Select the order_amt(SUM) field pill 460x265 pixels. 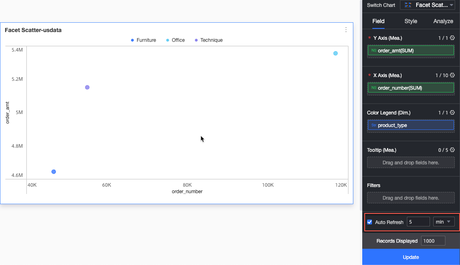[x=411, y=50]
